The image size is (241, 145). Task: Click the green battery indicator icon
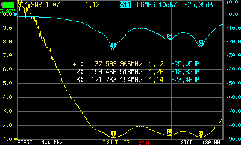[8, 5]
